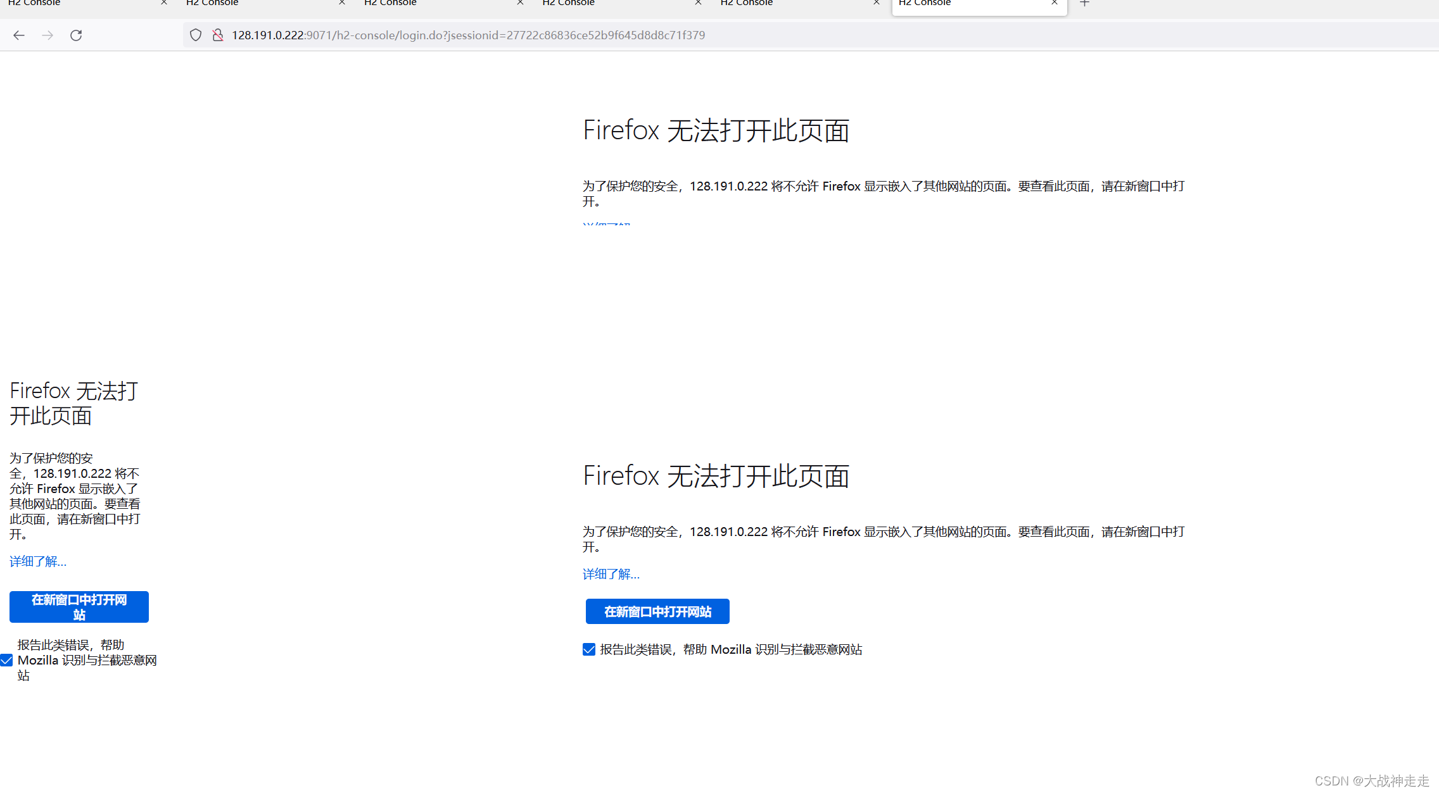Close the first H2 Console tab
1439x793 pixels.
point(164,3)
